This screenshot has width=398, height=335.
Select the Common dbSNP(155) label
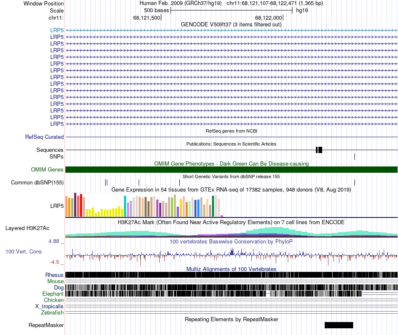(37, 182)
